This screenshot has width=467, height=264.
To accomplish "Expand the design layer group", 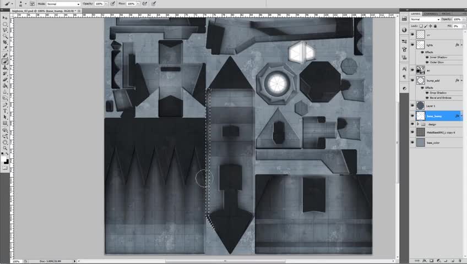I will pos(418,124).
